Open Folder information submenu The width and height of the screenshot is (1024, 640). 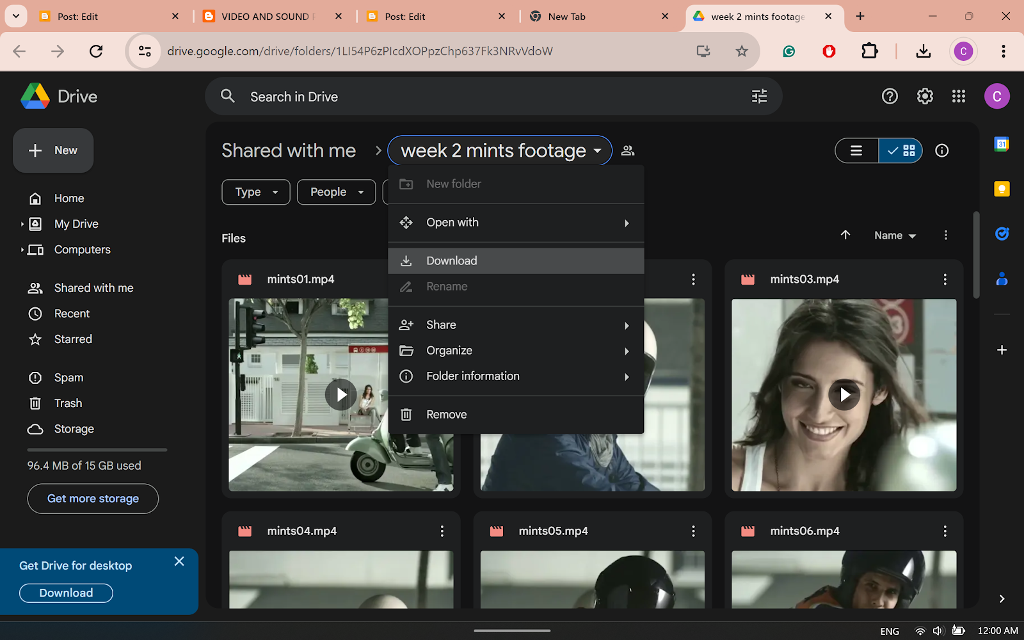click(x=516, y=376)
